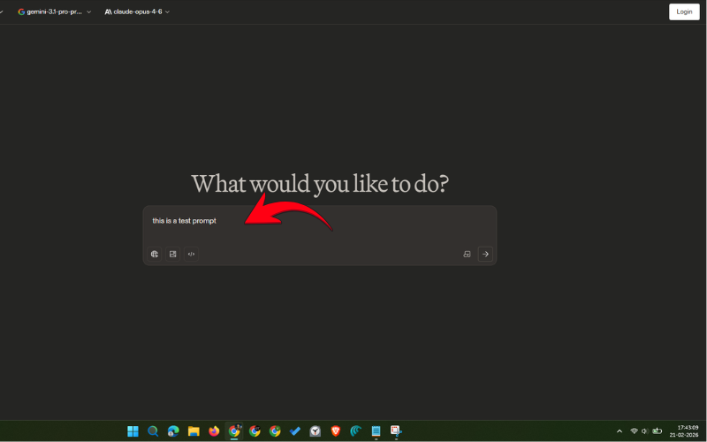Click the taskbar clock and date
The height and width of the screenshot is (442, 707).
(x=688, y=431)
